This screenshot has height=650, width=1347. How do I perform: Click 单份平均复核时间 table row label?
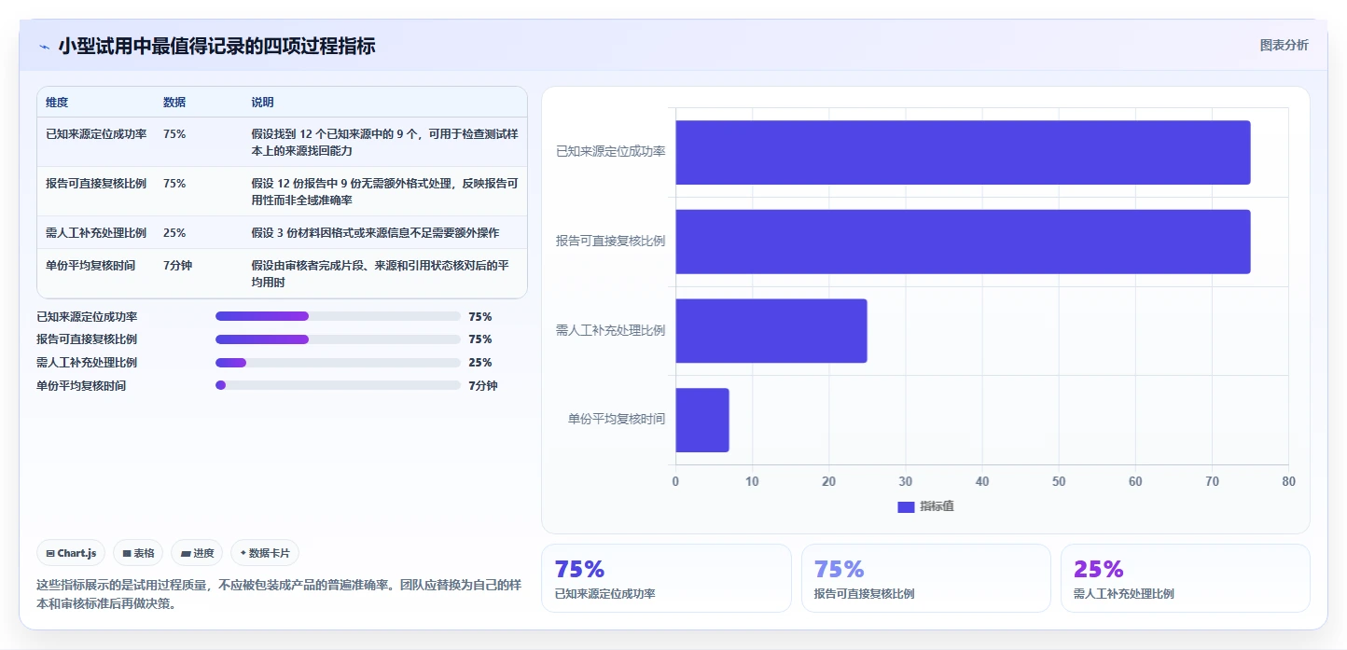(90, 266)
